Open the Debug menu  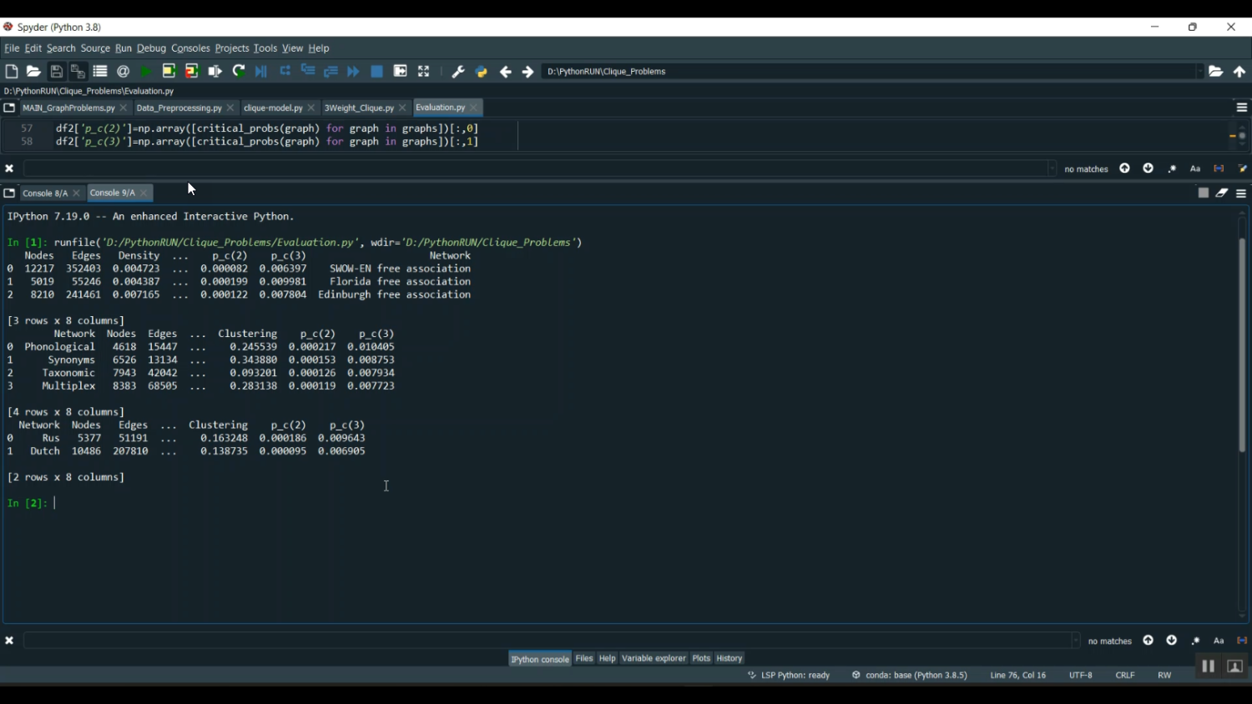pos(151,48)
